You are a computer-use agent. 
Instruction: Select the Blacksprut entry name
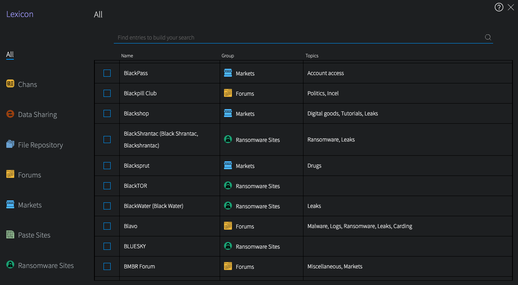pyautogui.click(x=137, y=166)
